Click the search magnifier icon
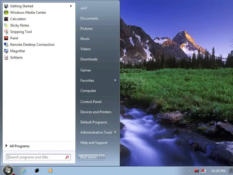Screen dimensions: 233x175 tap(67, 157)
